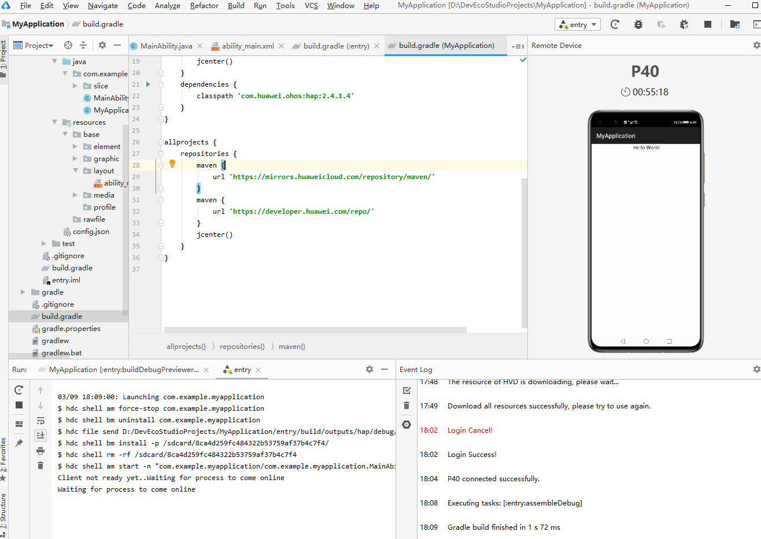Collapse the java folder
The width and height of the screenshot is (761, 539).
tap(55, 61)
